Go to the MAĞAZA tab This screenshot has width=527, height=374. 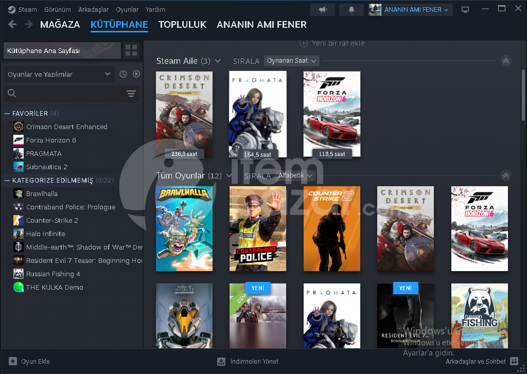tap(60, 25)
